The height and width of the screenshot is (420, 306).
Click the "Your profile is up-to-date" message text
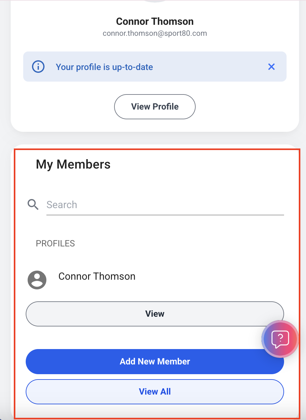click(x=104, y=67)
